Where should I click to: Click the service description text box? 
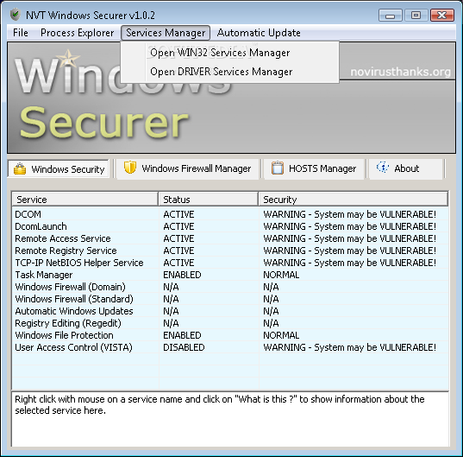[x=230, y=419]
